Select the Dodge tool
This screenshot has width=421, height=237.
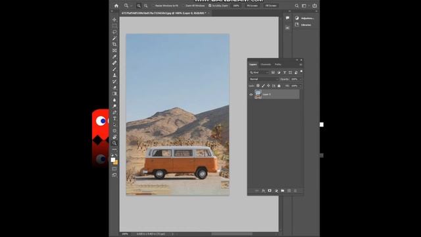point(114,106)
